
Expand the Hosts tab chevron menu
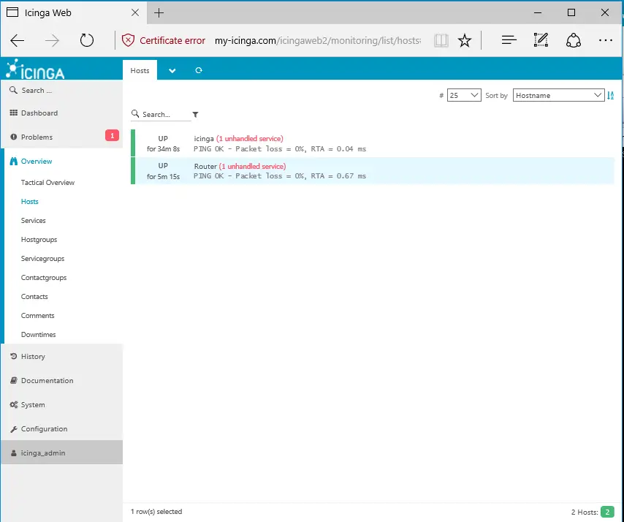point(172,71)
